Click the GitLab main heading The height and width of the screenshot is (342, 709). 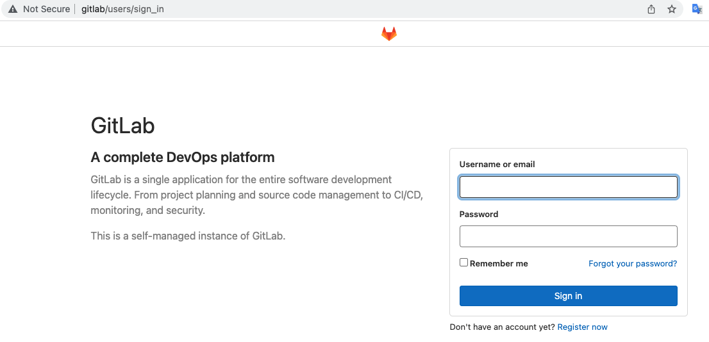(x=122, y=125)
